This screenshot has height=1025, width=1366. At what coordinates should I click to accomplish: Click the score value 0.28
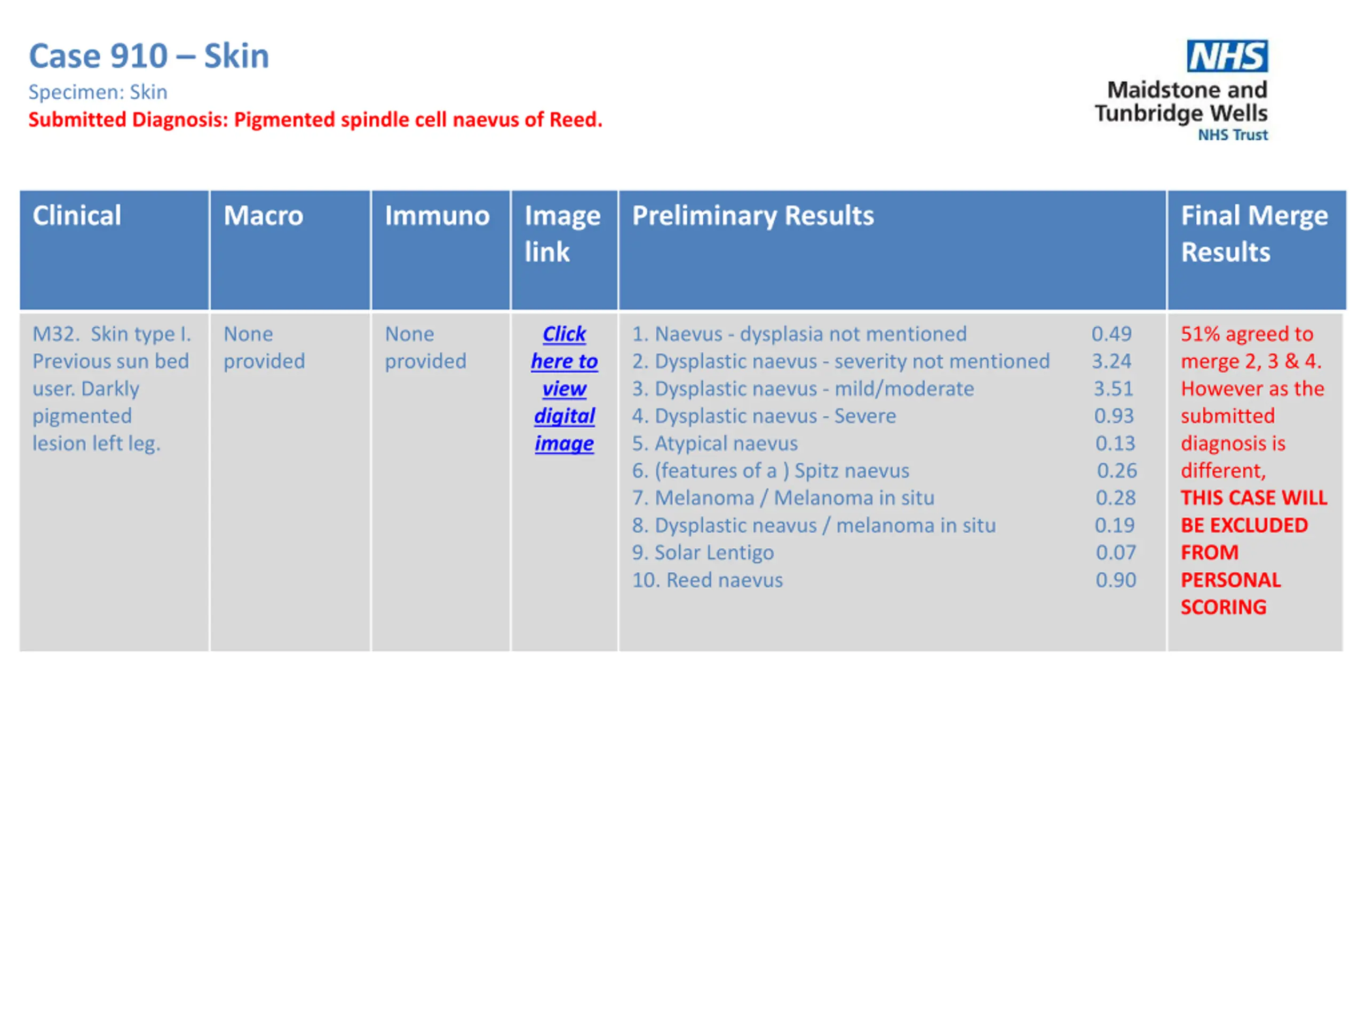pyautogui.click(x=1115, y=498)
